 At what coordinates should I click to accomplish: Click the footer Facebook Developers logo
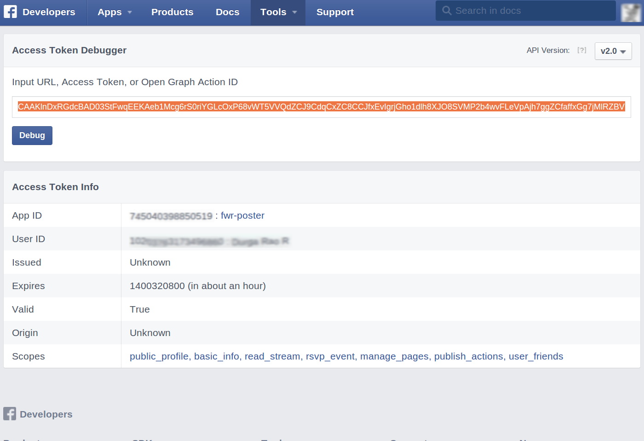coord(10,414)
